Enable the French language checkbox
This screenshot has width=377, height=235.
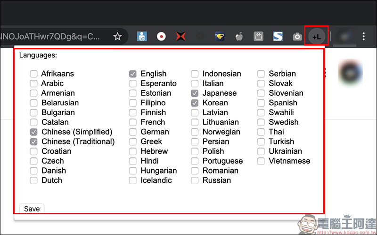(x=133, y=122)
